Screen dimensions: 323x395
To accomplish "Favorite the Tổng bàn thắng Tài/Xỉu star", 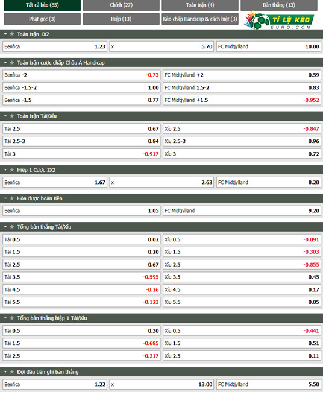I will click(11, 227).
